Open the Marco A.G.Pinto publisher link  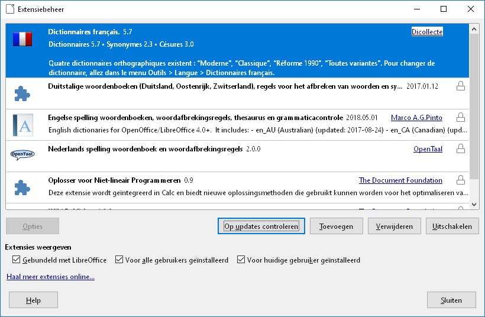coord(416,118)
